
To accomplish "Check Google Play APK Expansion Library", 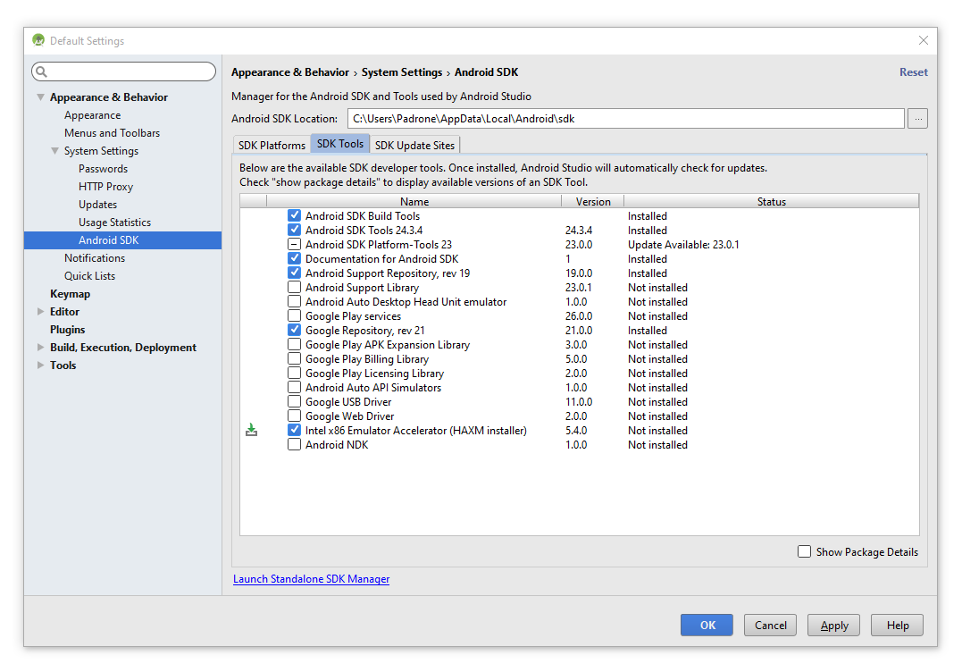I will [295, 345].
